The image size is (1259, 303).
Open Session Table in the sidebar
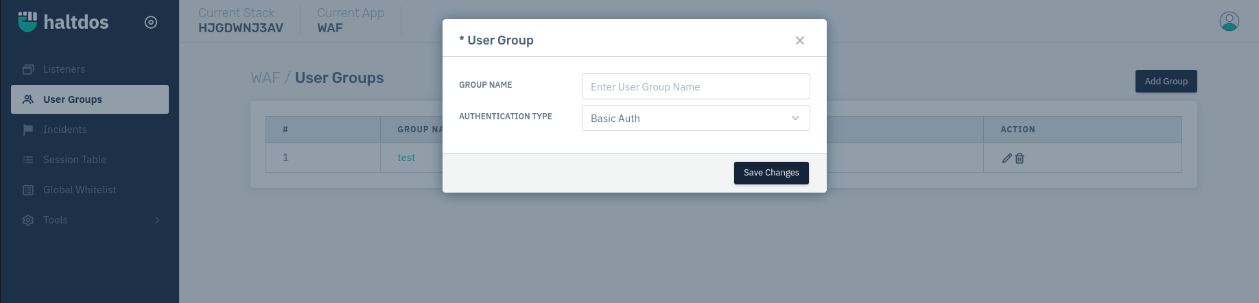(x=90, y=160)
